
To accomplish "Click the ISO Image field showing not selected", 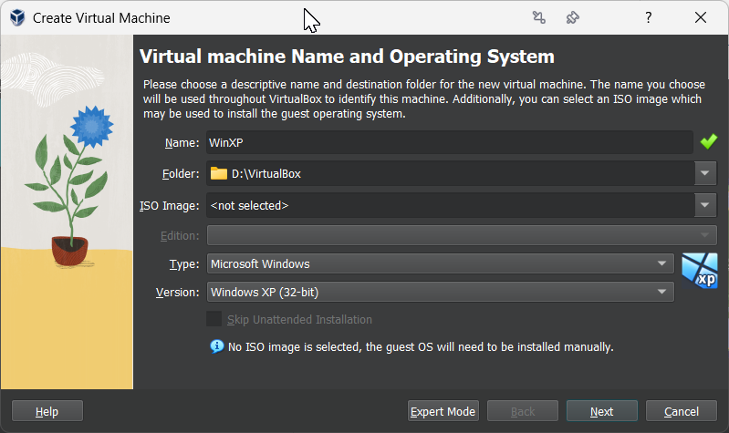I will (x=451, y=205).
